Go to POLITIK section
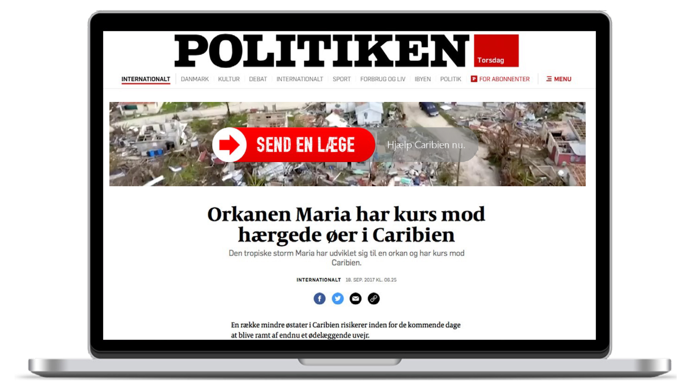Image resolution: width=691 pixels, height=389 pixels. click(451, 79)
